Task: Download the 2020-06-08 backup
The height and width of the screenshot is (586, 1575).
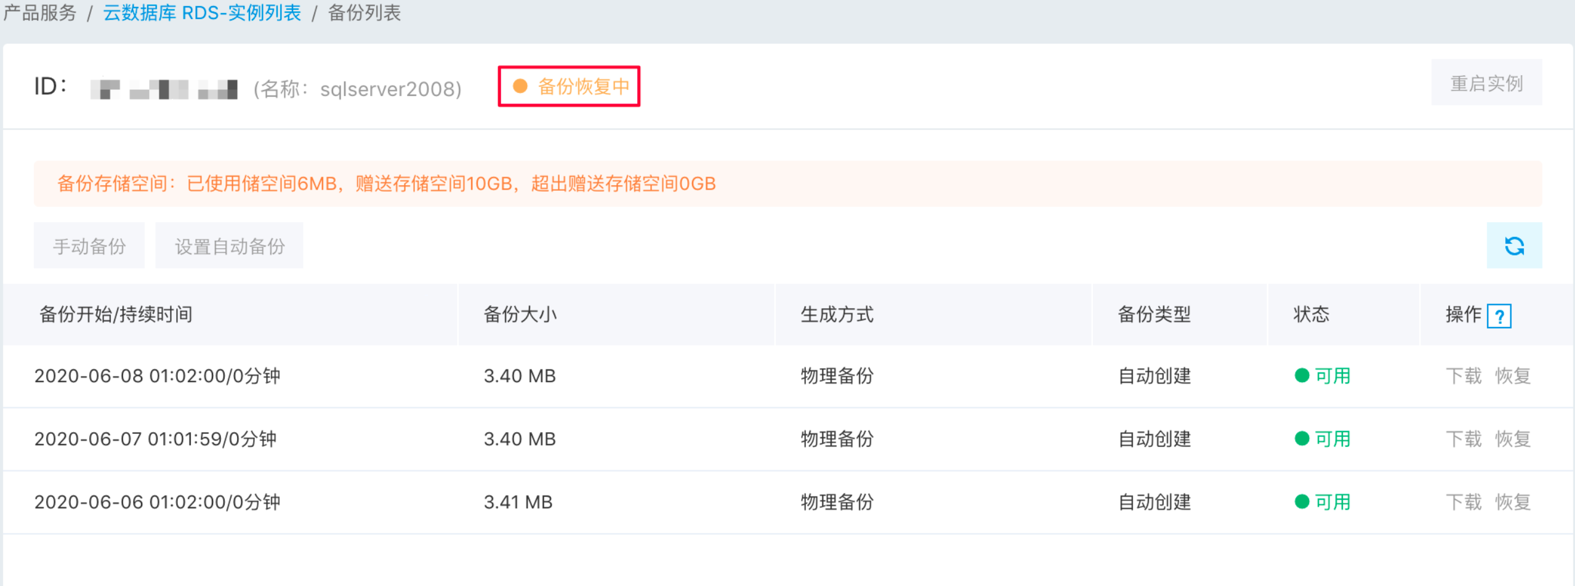Action: [1463, 375]
